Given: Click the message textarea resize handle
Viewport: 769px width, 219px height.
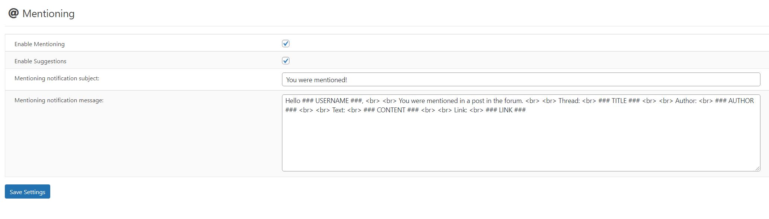Looking at the screenshot, I should click(757, 168).
